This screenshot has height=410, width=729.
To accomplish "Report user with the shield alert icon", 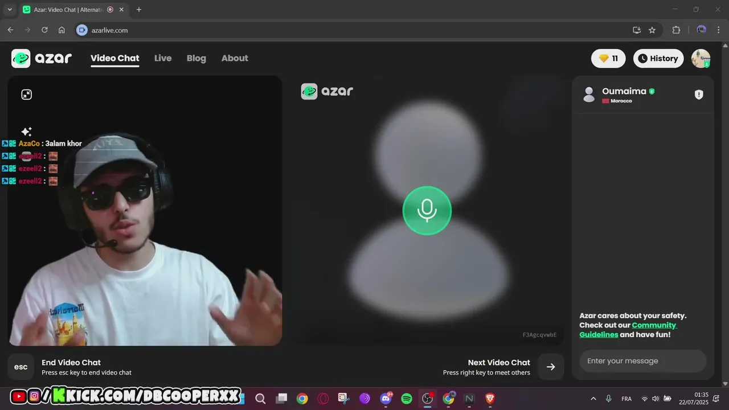I will [x=699, y=95].
